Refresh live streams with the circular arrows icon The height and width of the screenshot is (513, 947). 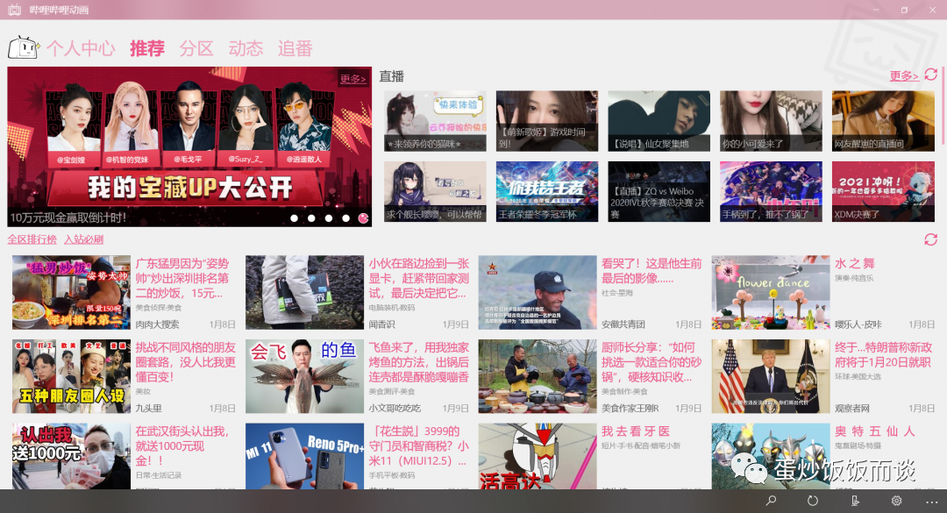932,75
